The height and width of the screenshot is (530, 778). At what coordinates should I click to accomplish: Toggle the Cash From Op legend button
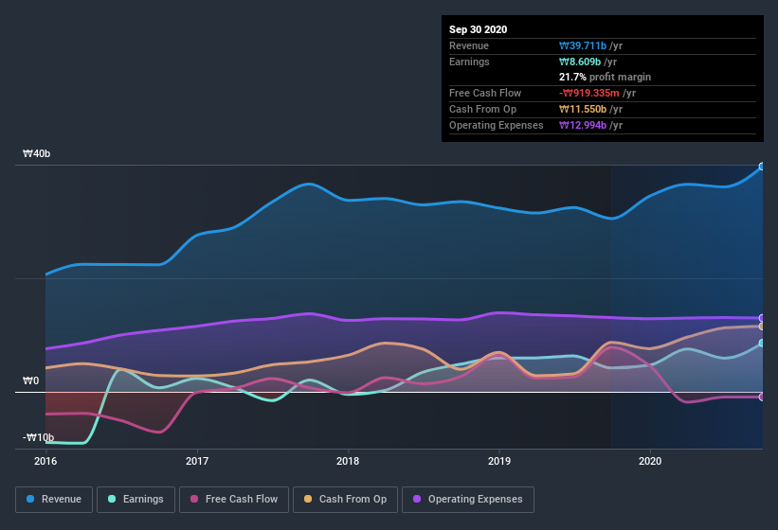(x=345, y=500)
